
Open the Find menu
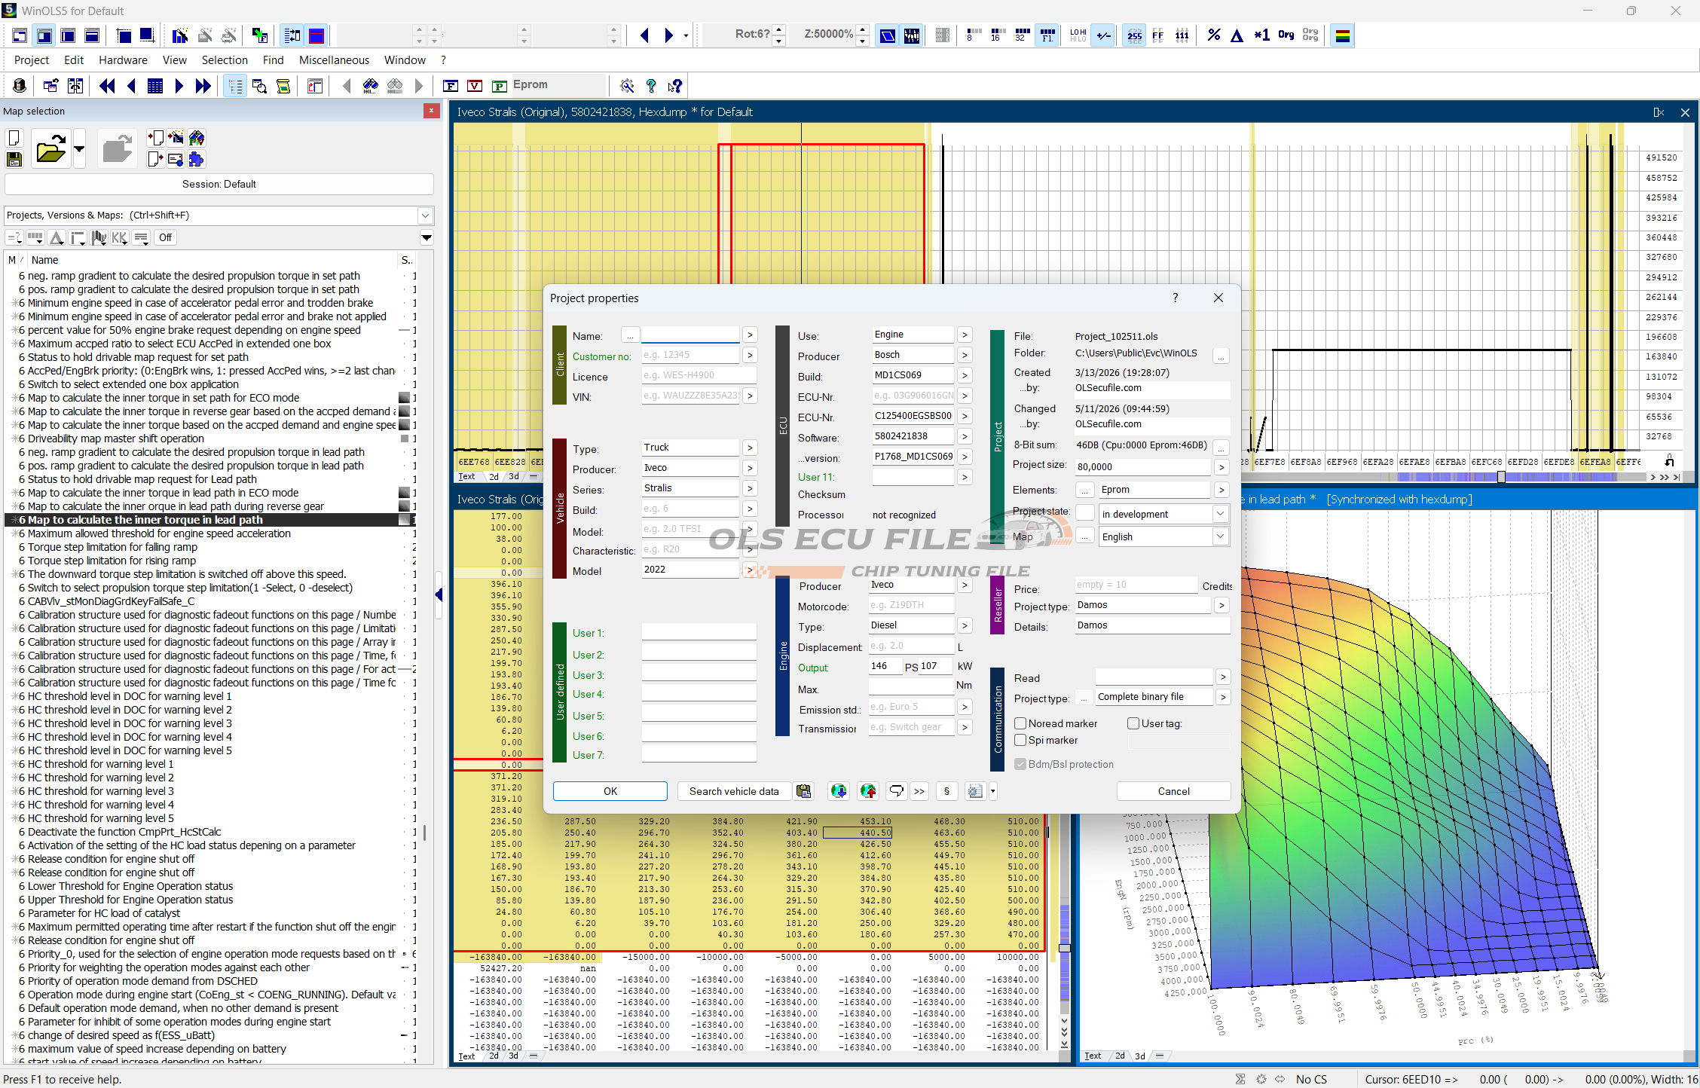pos(273,60)
